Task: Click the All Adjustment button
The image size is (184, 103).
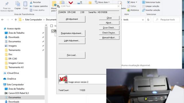Action: pos(72,19)
